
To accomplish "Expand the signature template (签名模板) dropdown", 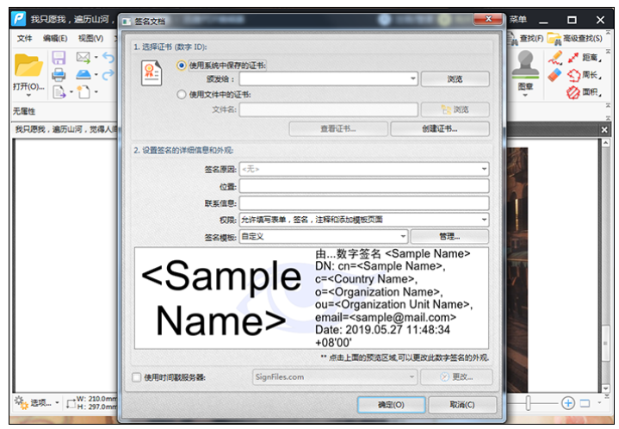I will pos(403,236).
